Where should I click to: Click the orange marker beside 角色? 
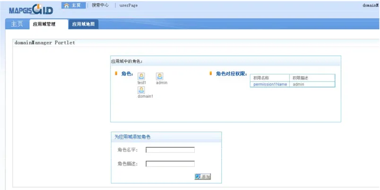click(x=116, y=73)
